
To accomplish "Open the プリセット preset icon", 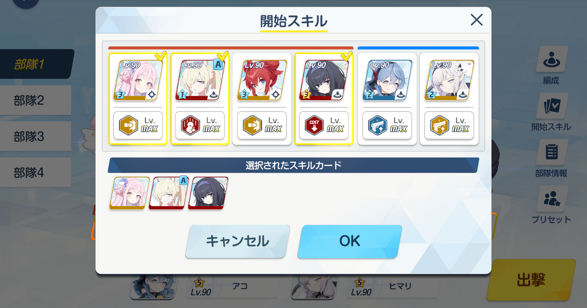I will 552,198.
